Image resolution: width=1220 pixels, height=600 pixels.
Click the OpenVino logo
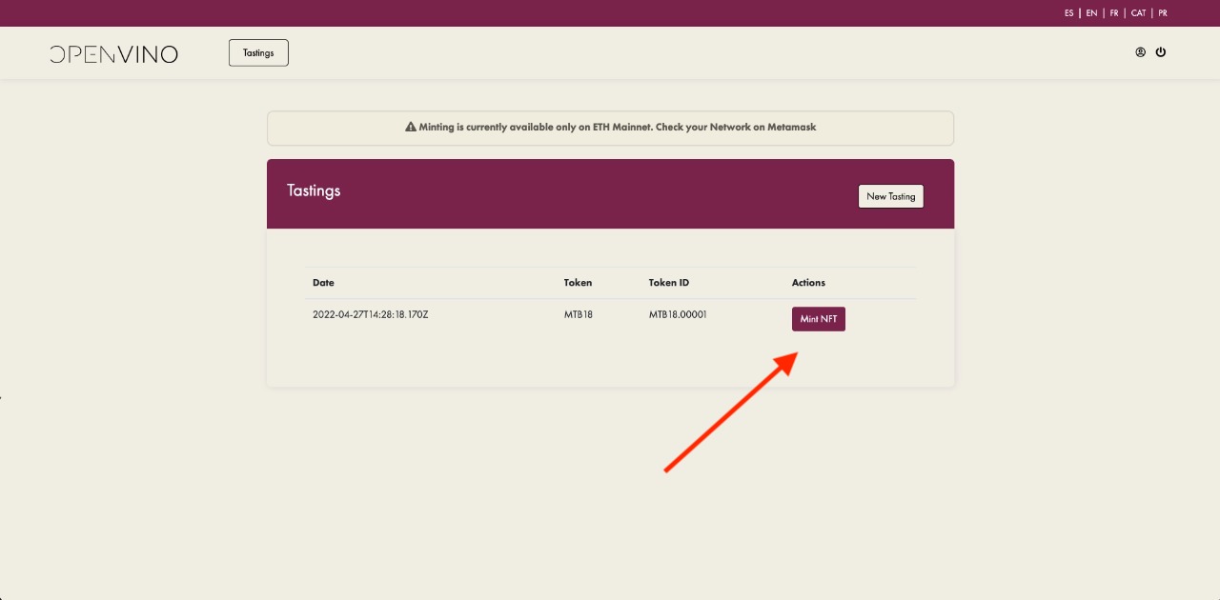coord(113,54)
